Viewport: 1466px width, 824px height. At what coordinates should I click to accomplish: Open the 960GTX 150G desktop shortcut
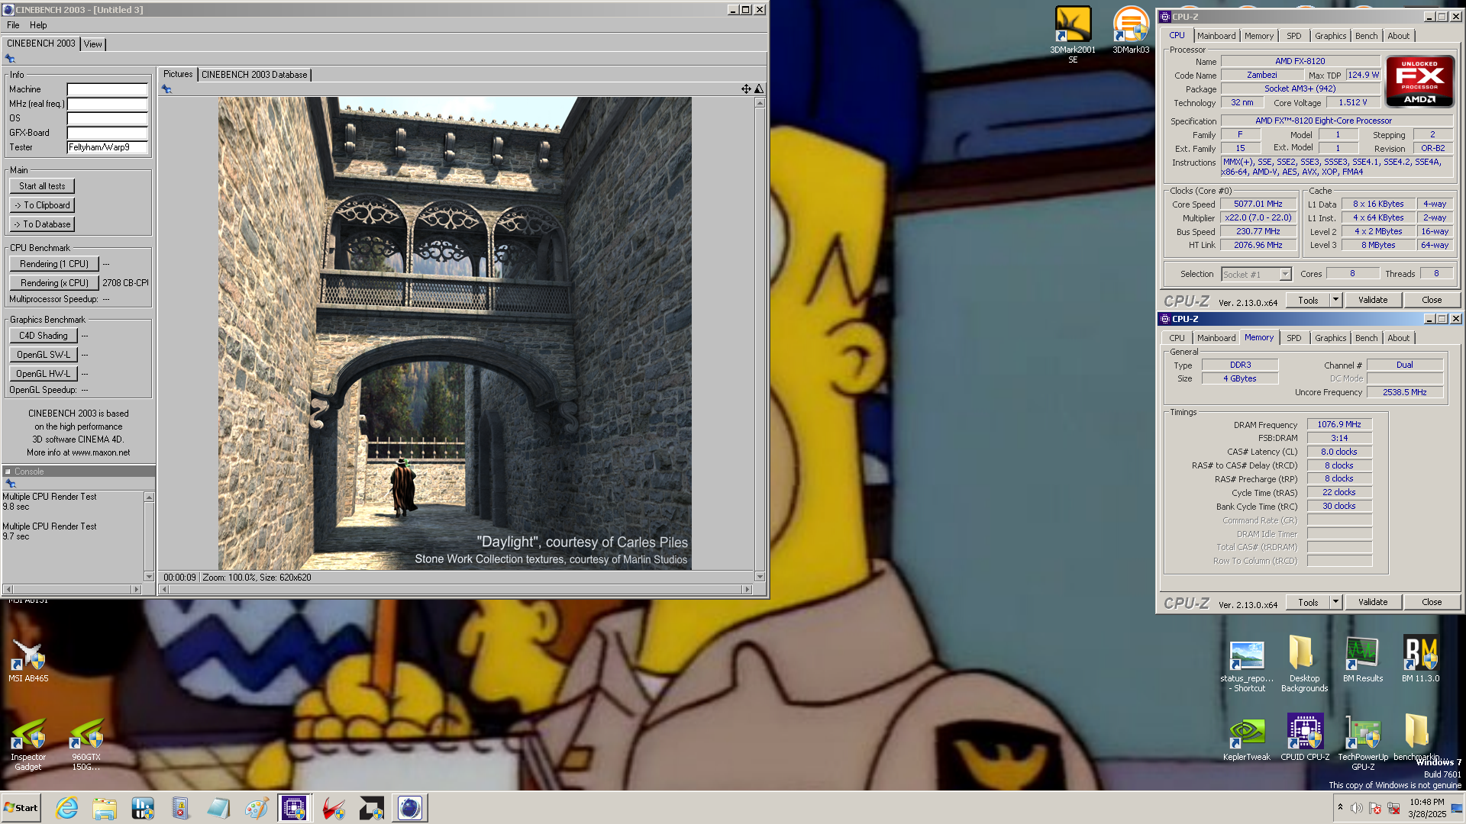coord(86,745)
